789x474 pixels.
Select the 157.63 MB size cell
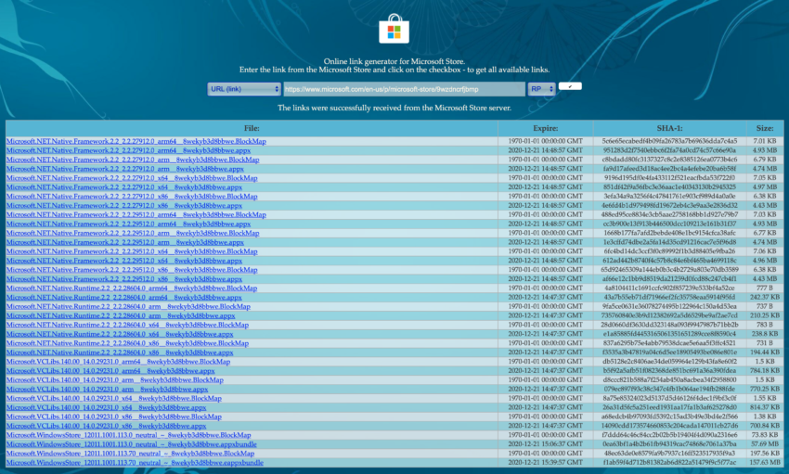pos(764,463)
